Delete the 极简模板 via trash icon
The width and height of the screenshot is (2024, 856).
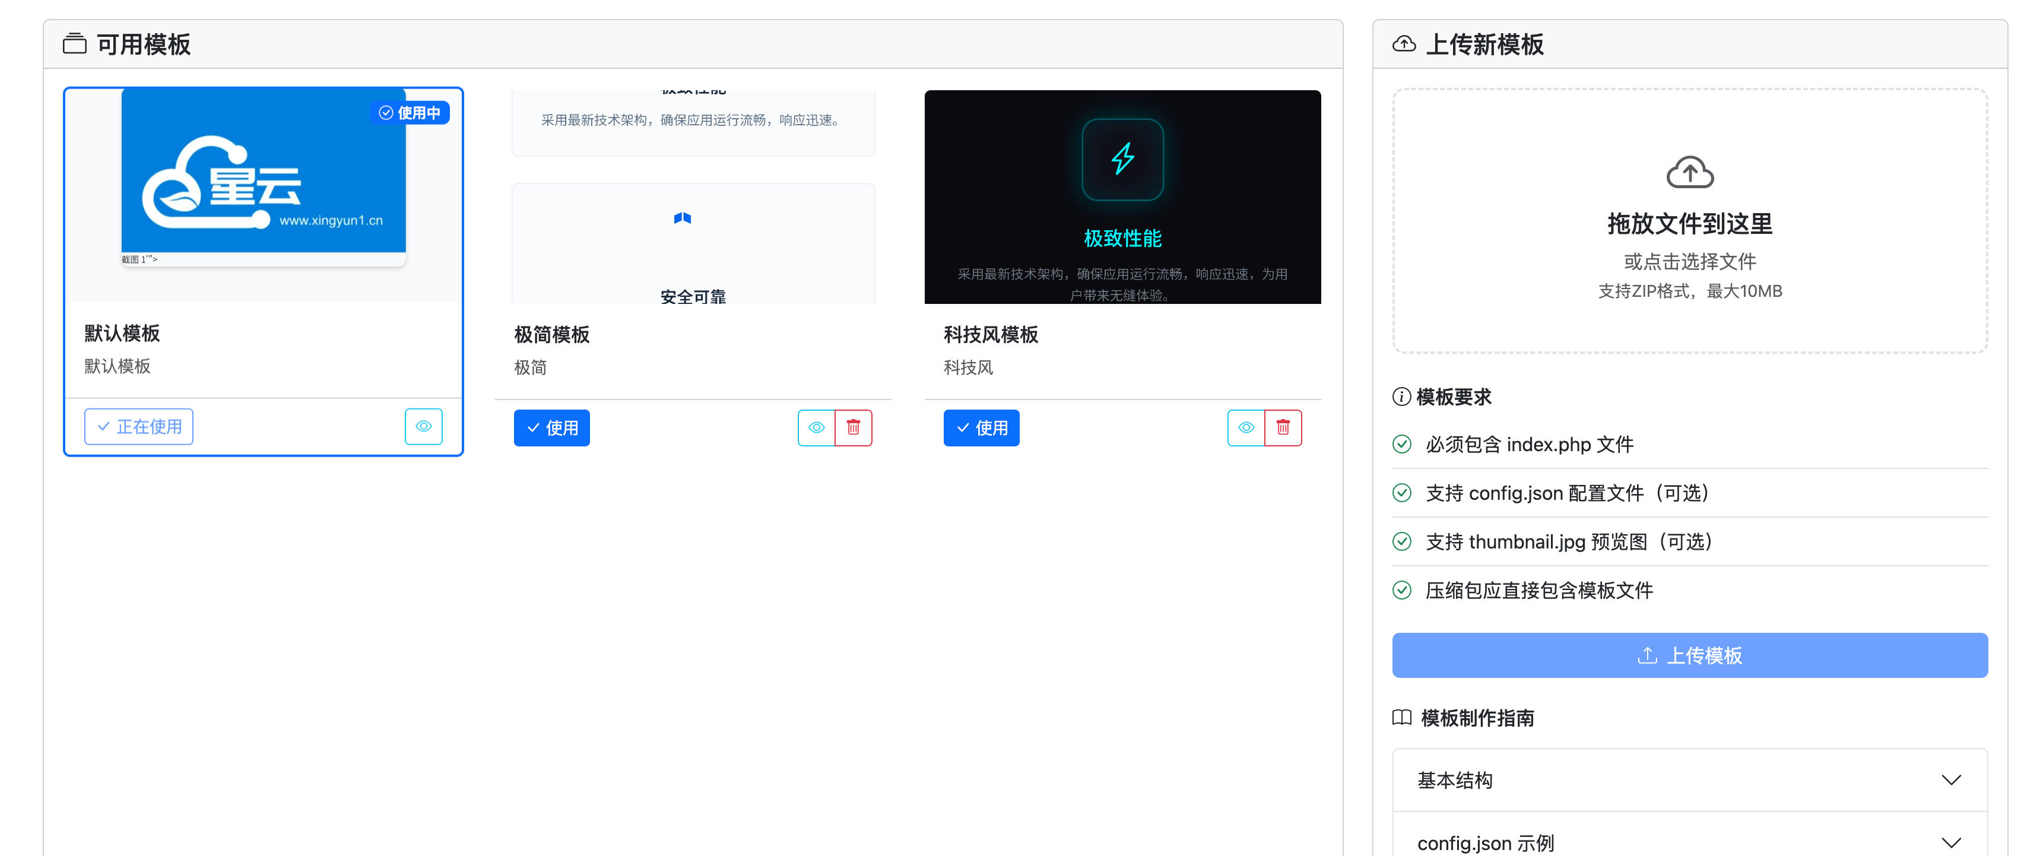(854, 427)
